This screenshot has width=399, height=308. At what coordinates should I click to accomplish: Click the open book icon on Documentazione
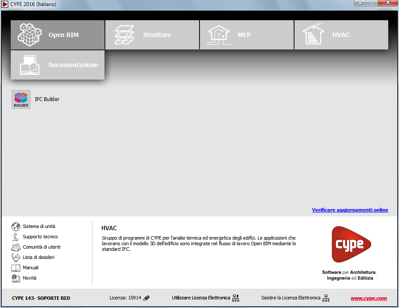click(x=30, y=65)
